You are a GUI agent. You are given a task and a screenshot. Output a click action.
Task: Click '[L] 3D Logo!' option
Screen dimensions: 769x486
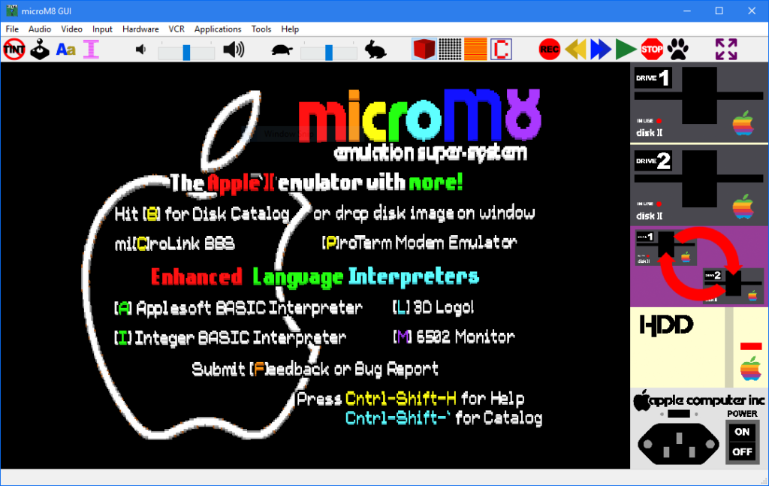coord(433,307)
